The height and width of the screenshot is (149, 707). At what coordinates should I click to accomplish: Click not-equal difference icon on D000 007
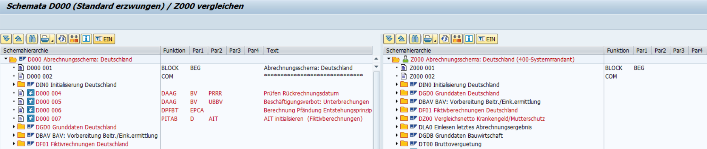[x=31, y=119]
